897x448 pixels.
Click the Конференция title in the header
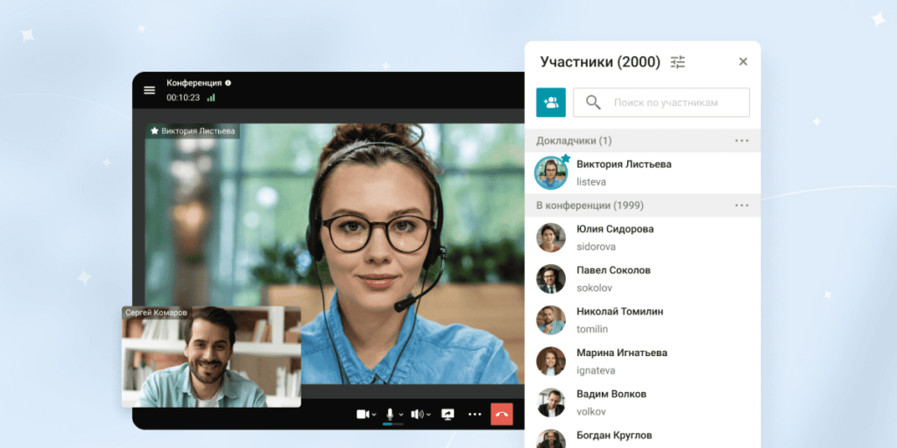[x=194, y=83]
